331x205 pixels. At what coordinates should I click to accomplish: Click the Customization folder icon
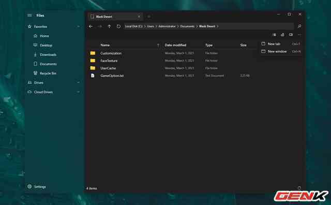93,53
